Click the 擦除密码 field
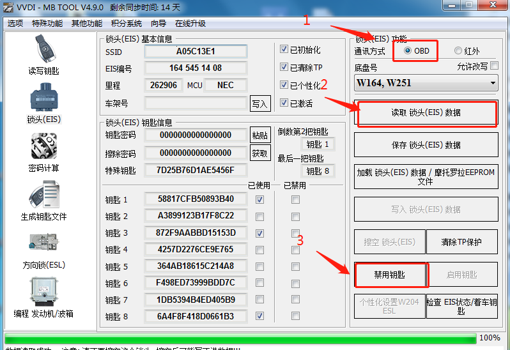 pyautogui.click(x=196, y=153)
